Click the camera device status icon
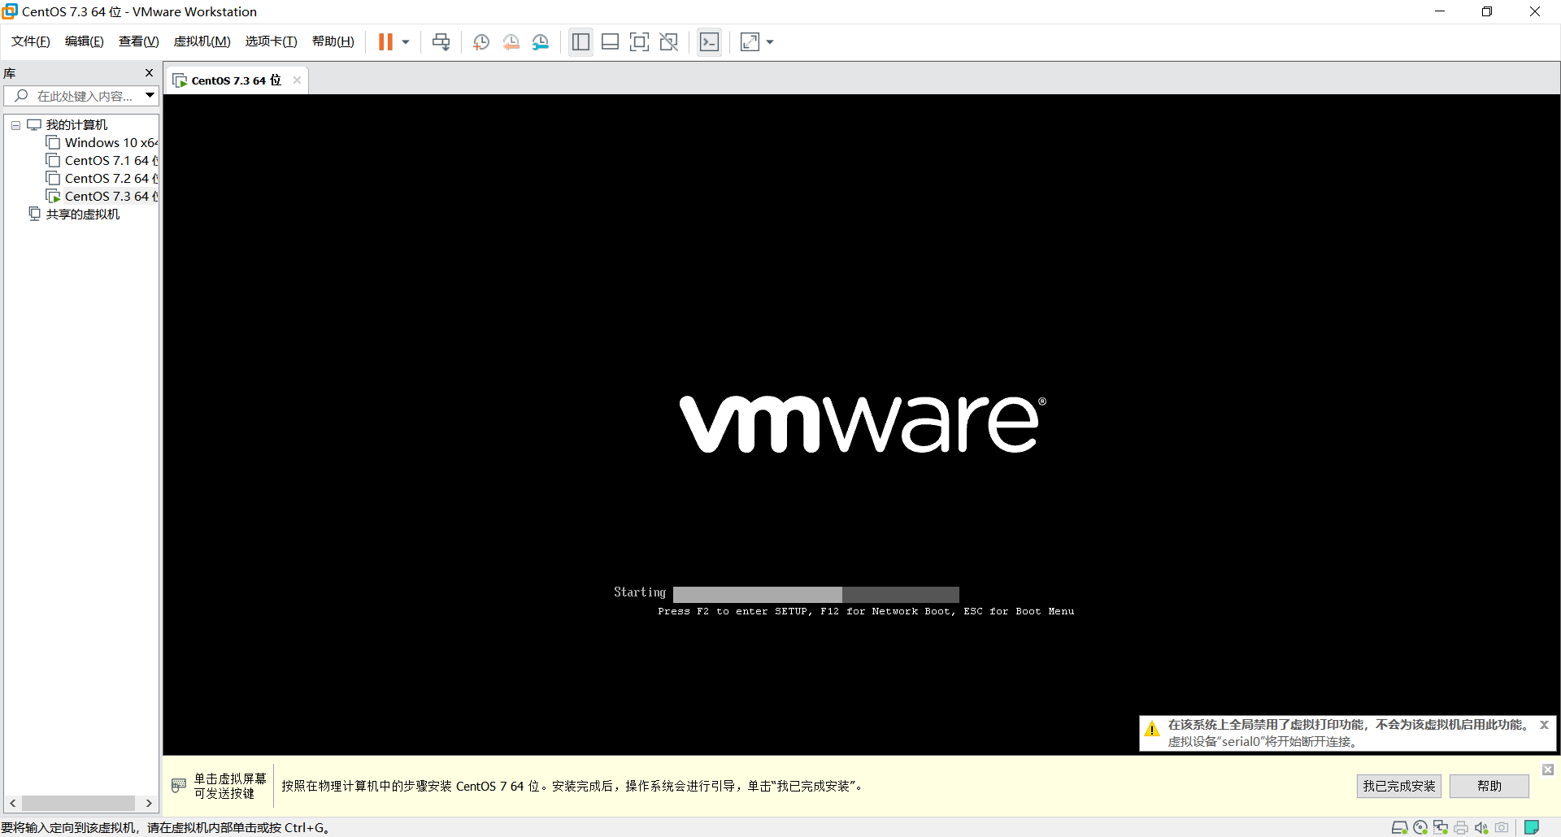 coord(1502,828)
